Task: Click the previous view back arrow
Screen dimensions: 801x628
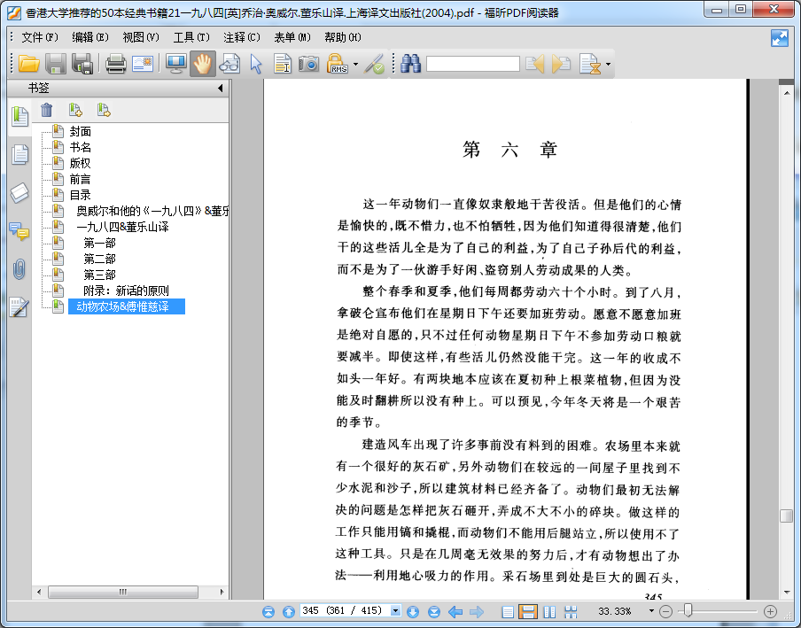Action: [x=455, y=611]
